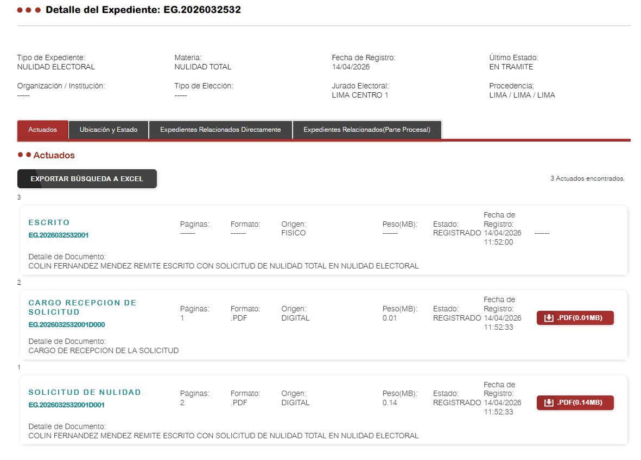Open Expedientes Relacionados(Parte Procesal) tab

coord(367,130)
